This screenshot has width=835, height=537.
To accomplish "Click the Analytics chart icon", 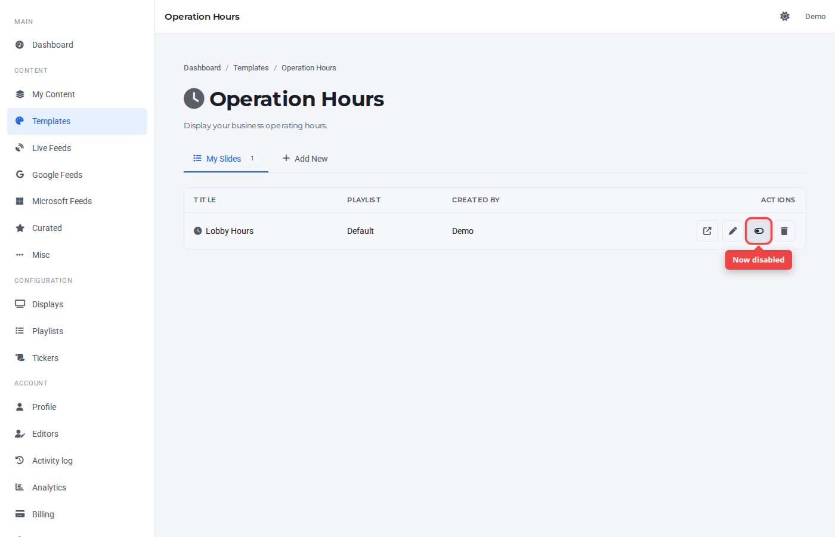I will (20, 487).
